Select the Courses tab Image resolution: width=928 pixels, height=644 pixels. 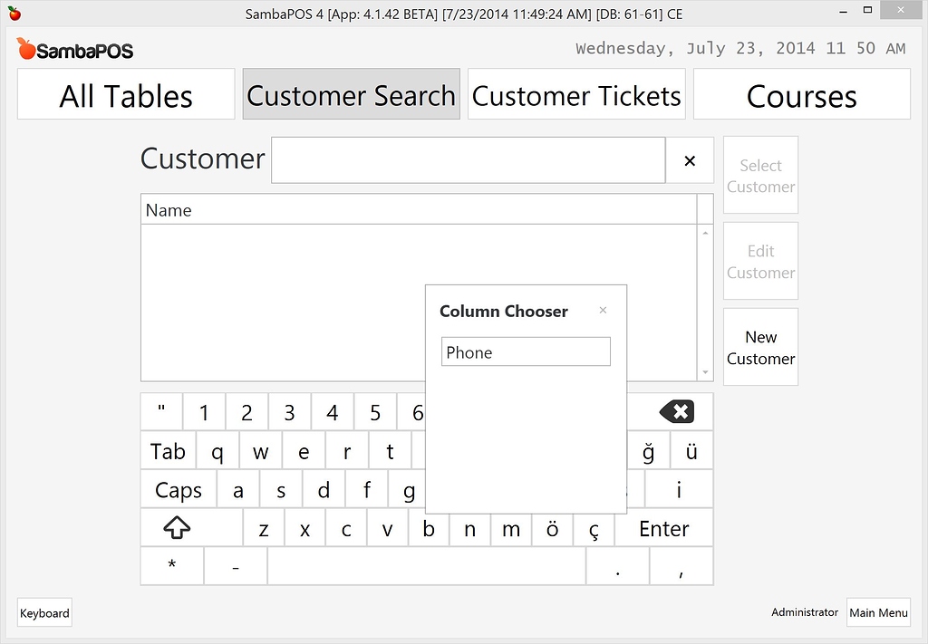click(801, 93)
